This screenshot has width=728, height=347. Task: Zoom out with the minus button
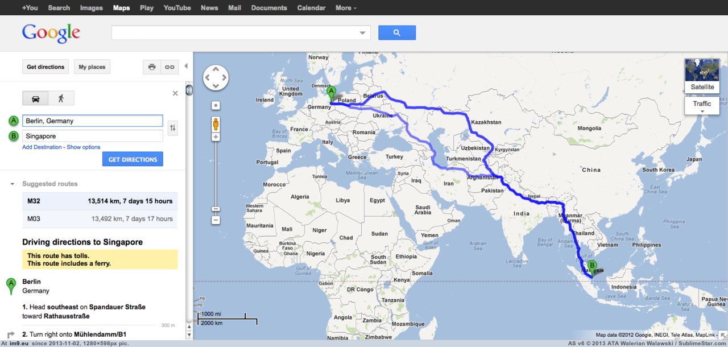coord(216,220)
